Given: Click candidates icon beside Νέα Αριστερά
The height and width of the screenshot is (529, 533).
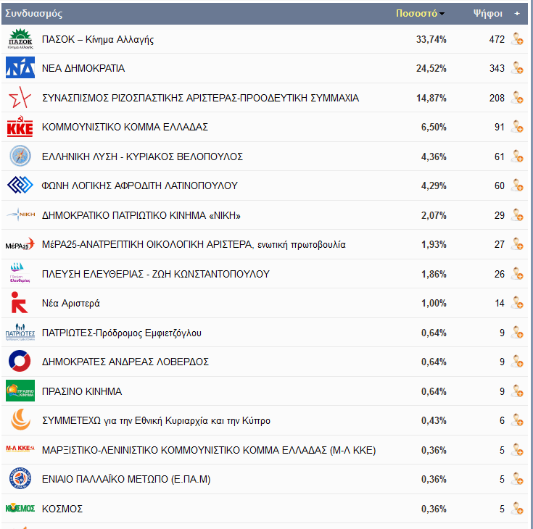Looking at the screenshot, I should point(517,303).
